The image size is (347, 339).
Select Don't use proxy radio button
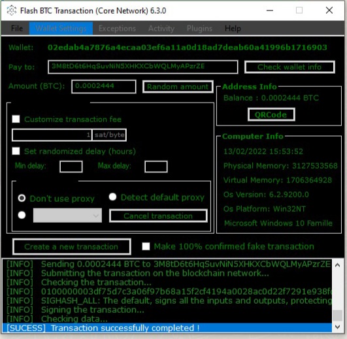[22, 198]
